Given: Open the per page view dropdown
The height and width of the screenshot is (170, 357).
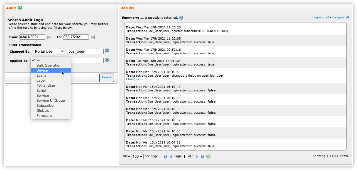Looking at the screenshot, I should [137, 156].
